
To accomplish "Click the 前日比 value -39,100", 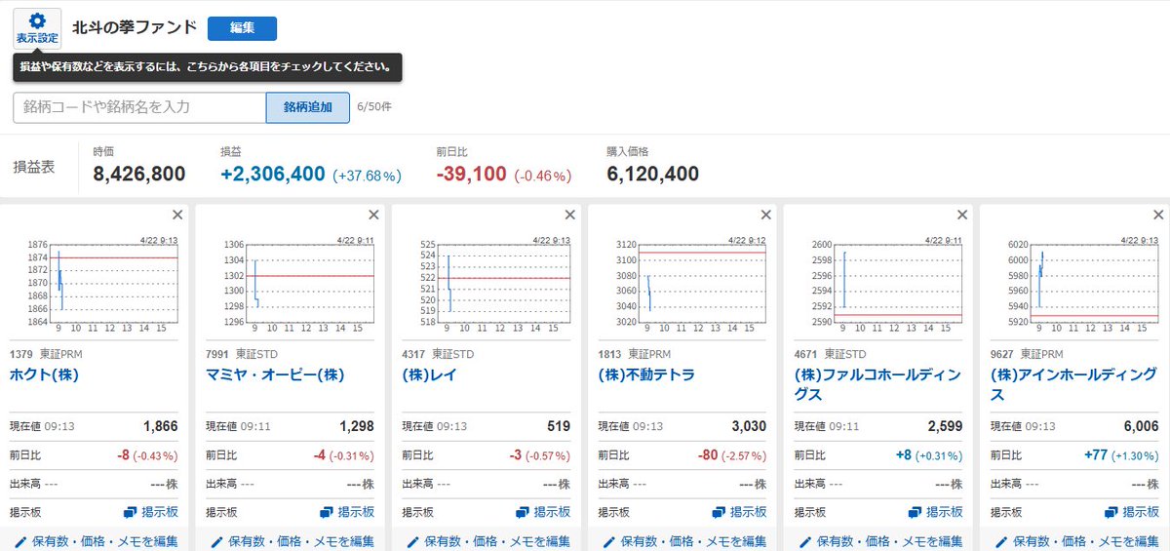I will click(x=472, y=175).
